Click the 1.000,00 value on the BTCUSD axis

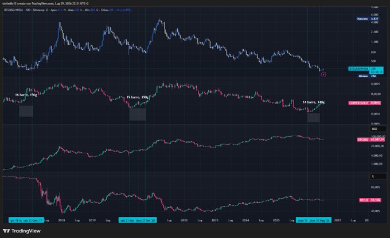click(x=377, y=164)
